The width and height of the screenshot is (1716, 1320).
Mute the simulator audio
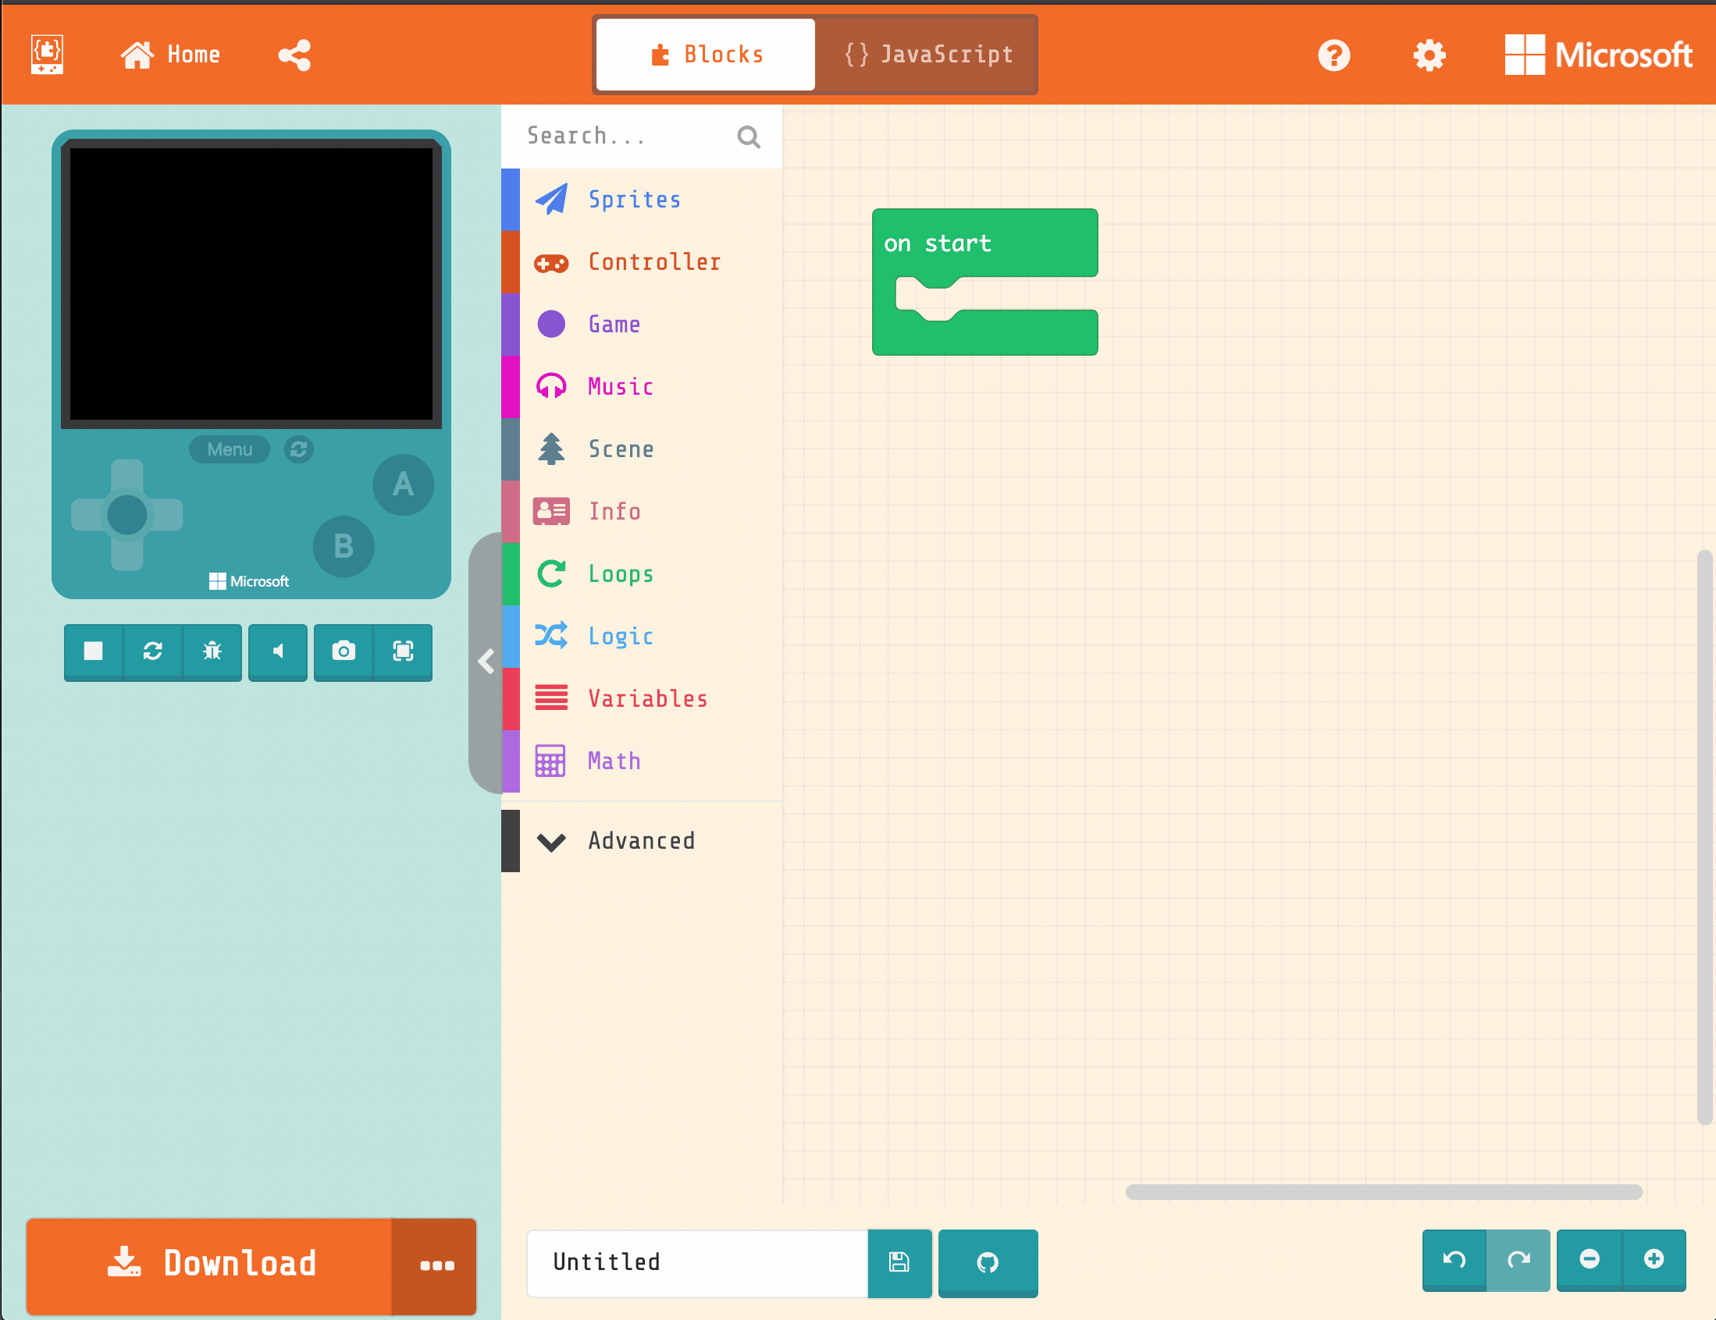[277, 651]
